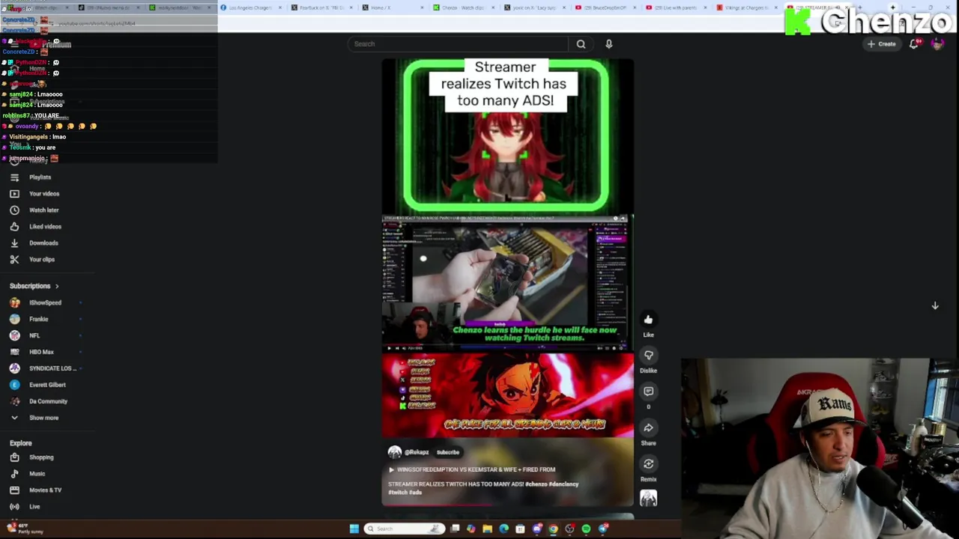959x539 pixels.
Task: Open Task View from taskbar
Action: pos(455,529)
